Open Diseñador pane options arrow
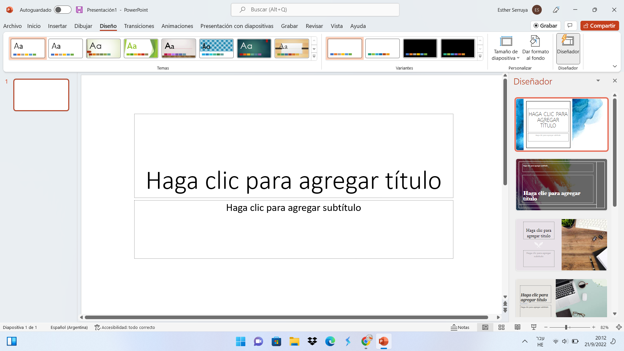 pyautogui.click(x=598, y=81)
